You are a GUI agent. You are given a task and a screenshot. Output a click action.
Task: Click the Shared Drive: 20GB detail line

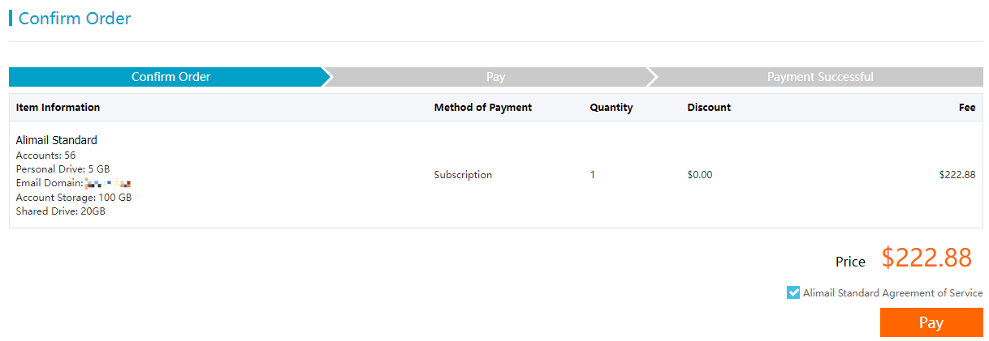pos(60,211)
